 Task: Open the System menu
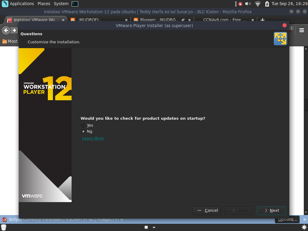[x=61, y=4]
